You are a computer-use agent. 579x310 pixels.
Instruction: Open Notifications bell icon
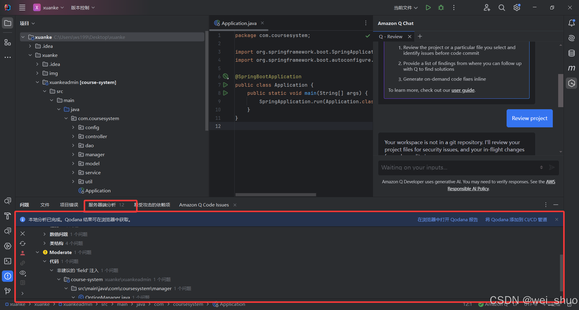(x=571, y=23)
